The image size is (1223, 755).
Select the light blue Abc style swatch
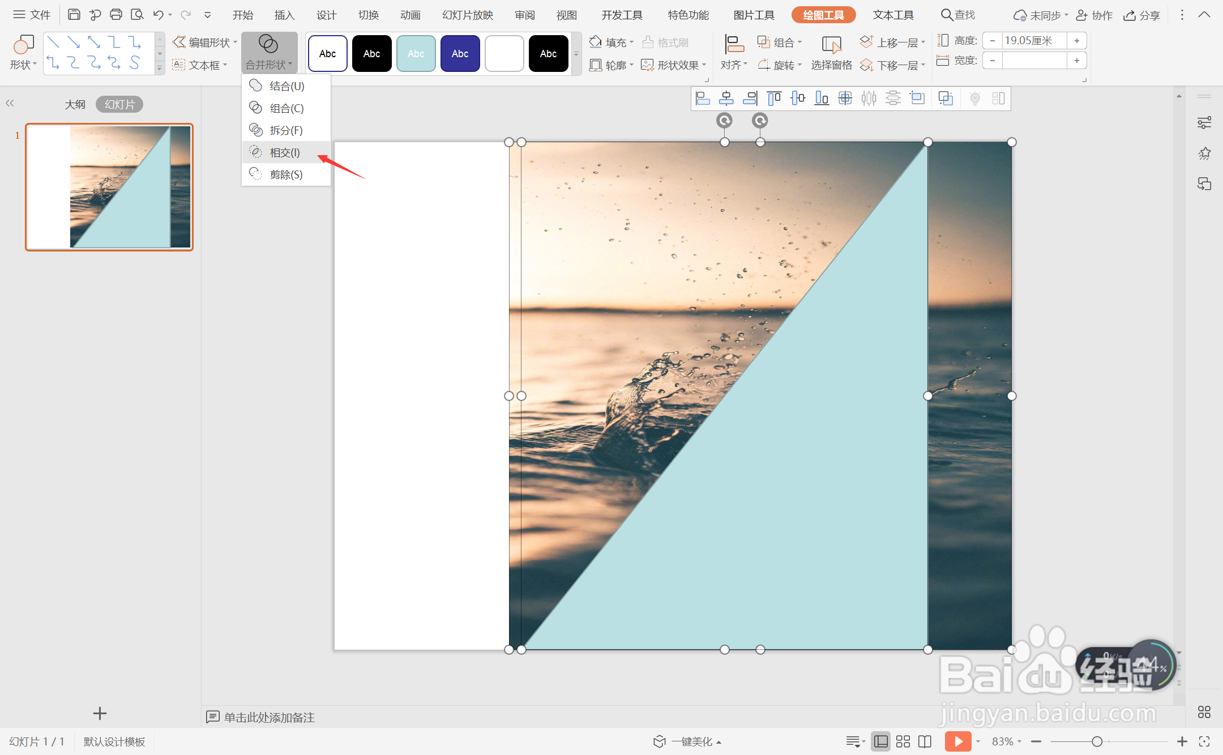416,53
